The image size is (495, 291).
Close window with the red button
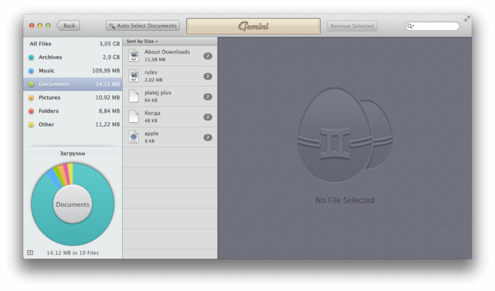coord(32,26)
